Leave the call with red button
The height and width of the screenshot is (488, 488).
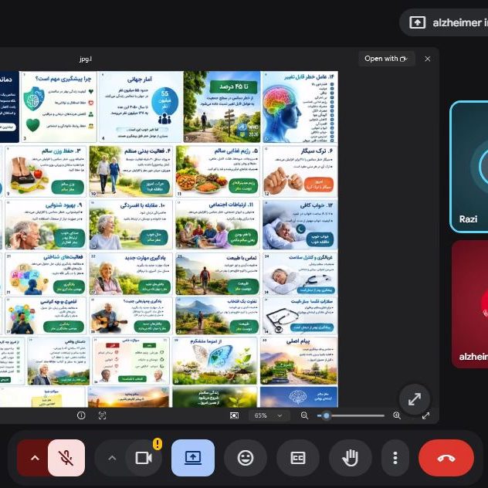click(x=446, y=458)
